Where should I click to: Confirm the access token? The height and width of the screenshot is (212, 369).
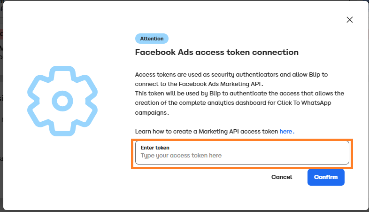[326, 177]
